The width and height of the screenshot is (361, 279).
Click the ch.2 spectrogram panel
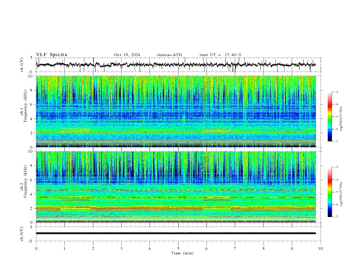pos(176,187)
